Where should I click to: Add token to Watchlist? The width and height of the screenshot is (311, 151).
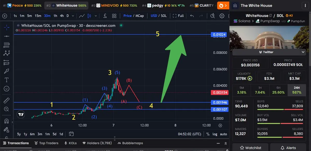click(x=250, y=148)
